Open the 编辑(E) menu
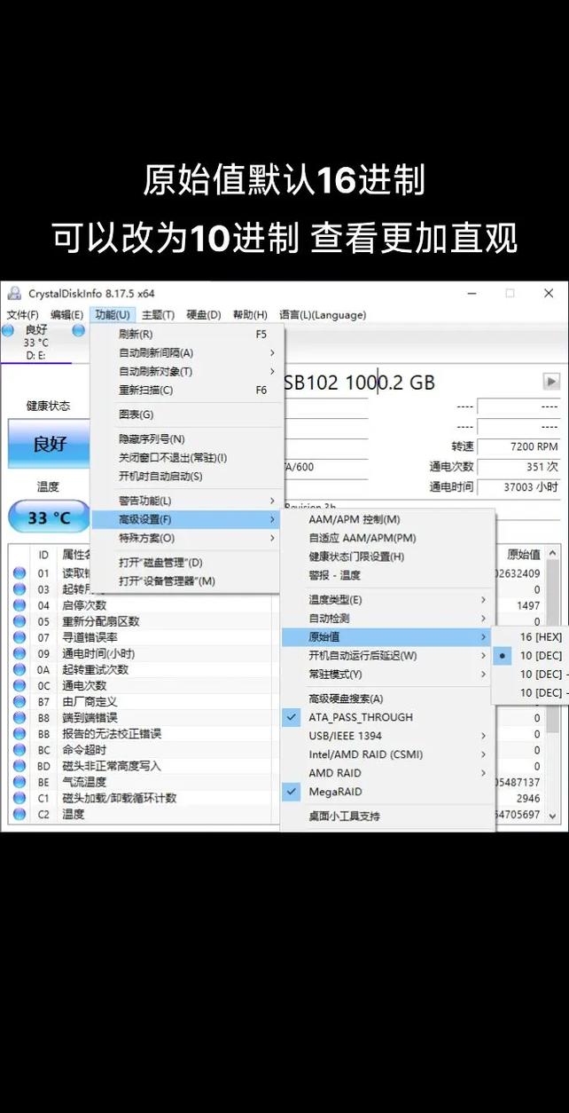The image size is (569, 1113). [66, 315]
